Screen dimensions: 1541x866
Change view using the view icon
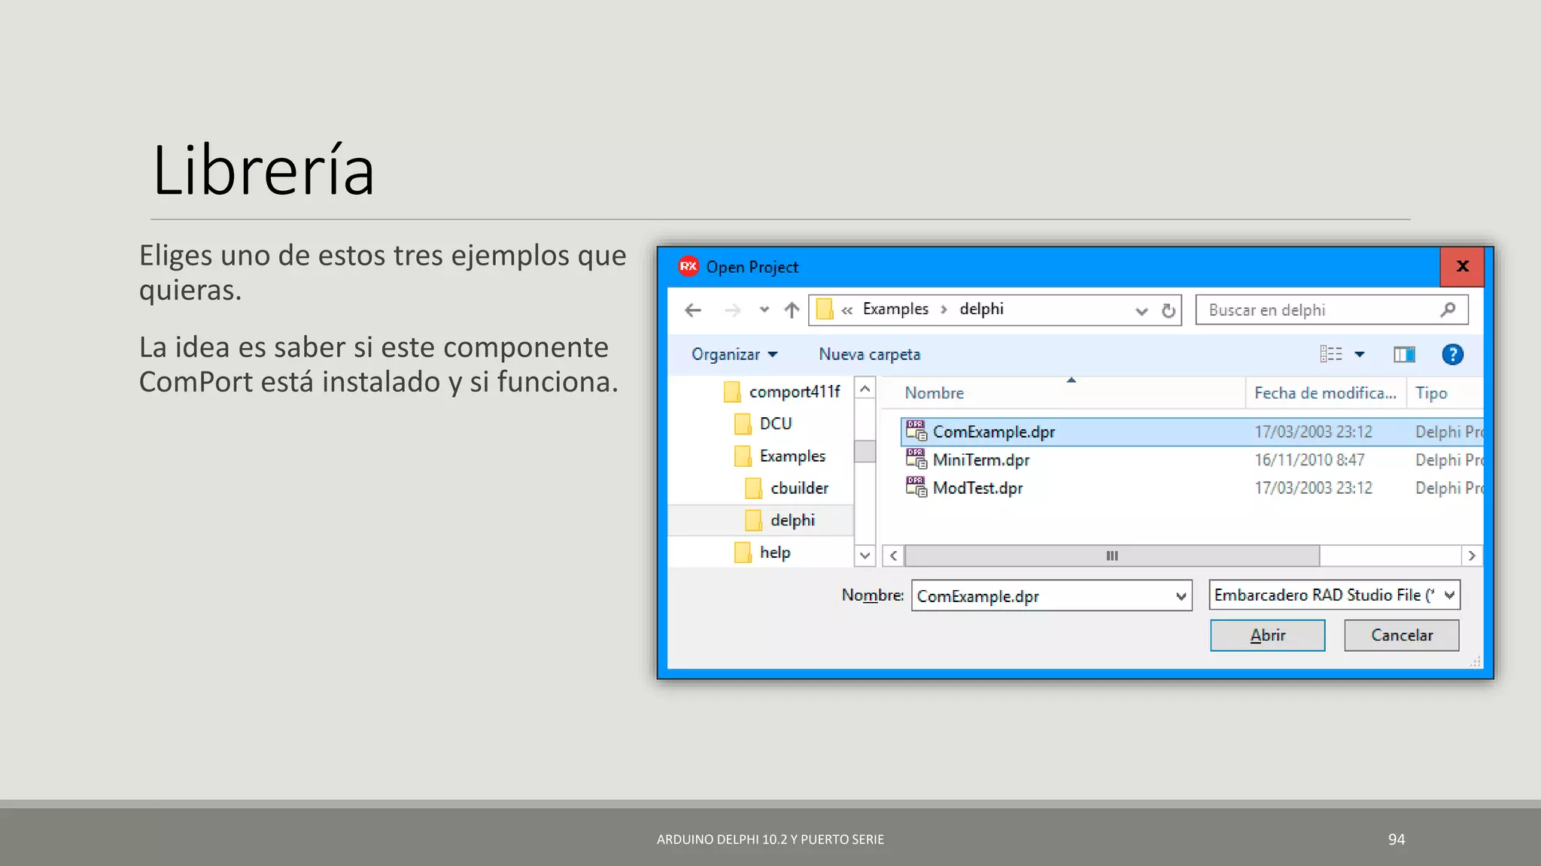(1331, 354)
